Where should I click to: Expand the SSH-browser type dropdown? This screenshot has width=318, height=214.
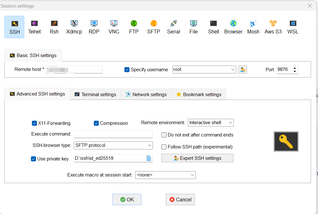(151, 146)
